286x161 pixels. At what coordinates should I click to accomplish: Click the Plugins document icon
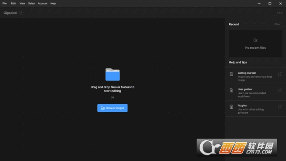[231, 106]
